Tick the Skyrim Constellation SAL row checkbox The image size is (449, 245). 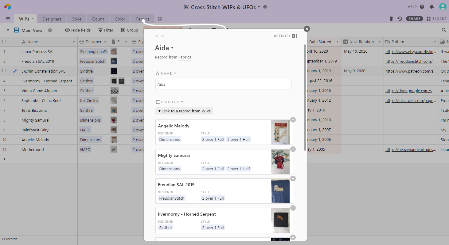tap(4, 71)
